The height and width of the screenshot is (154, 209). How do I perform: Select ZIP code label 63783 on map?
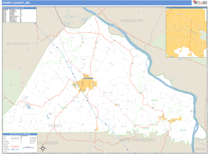[146, 129]
